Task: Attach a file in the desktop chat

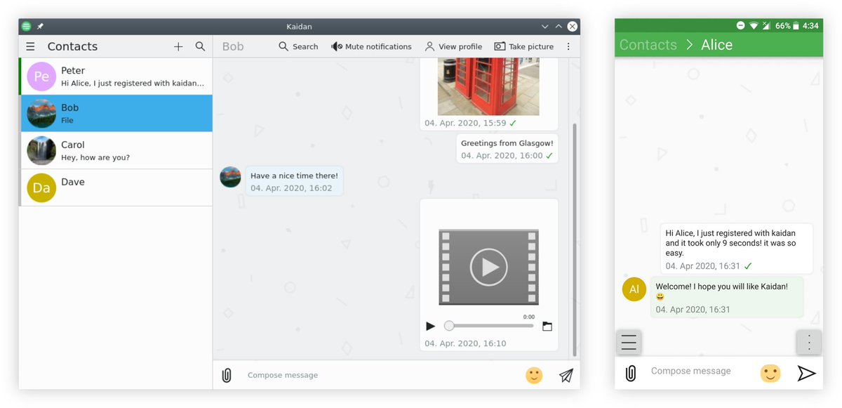Action: pos(227,375)
